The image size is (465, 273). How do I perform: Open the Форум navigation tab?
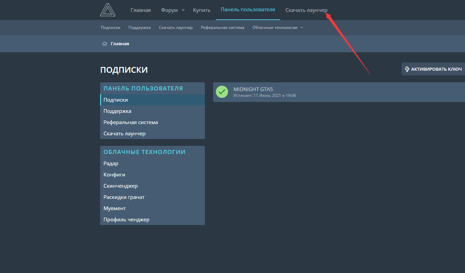170,10
